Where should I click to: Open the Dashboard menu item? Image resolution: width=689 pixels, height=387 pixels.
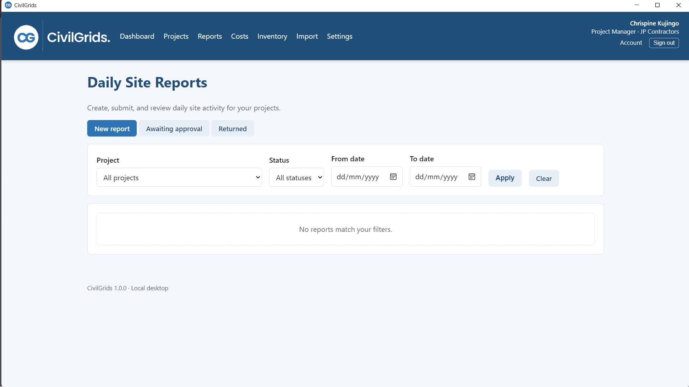(x=137, y=36)
